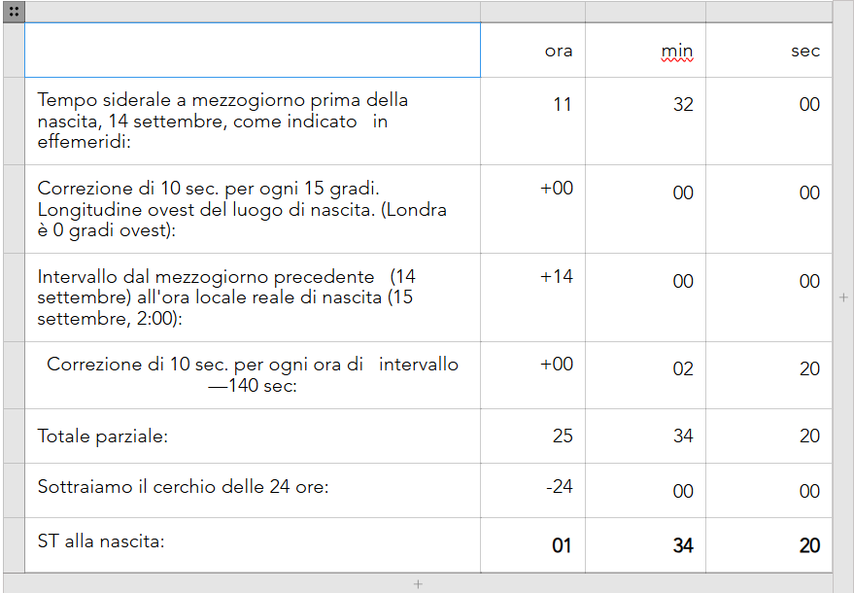Click the 'Tempo siderale a mezzogiorno' cell
This screenshot has height=593, width=854.
point(253,121)
